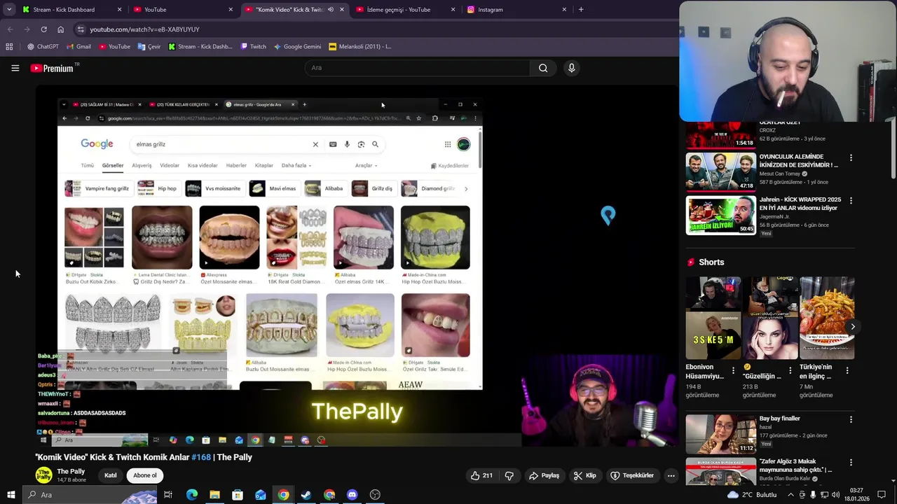Show next Shorts with arrow
The image size is (897, 504).
(x=853, y=326)
